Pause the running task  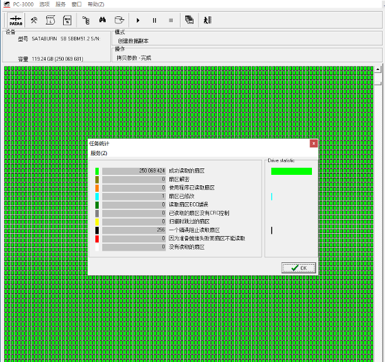pyautogui.click(x=154, y=20)
